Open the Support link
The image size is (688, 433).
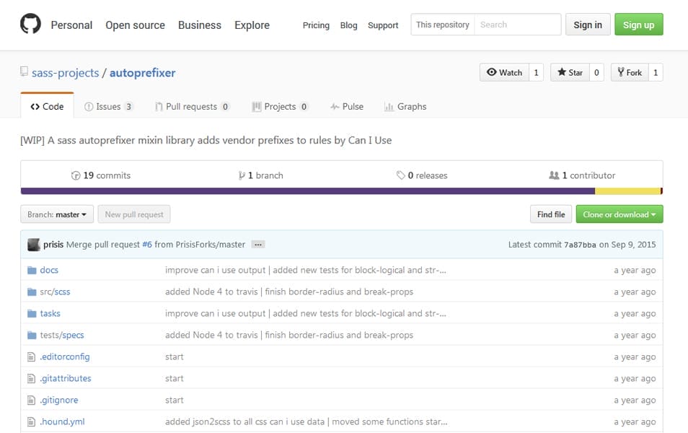click(x=383, y=25)
